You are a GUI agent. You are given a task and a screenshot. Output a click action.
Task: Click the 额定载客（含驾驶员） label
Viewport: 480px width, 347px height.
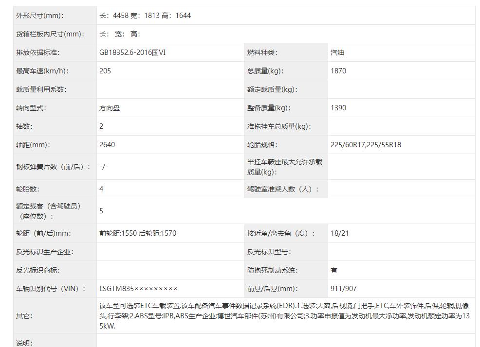point(48,211)
